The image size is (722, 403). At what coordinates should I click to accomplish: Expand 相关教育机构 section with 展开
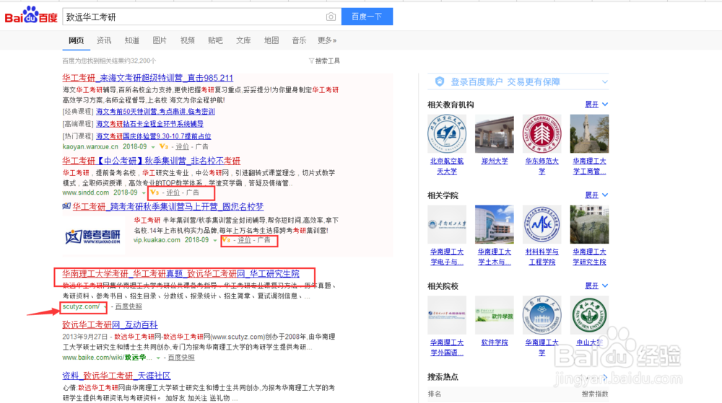click(596, 105)
